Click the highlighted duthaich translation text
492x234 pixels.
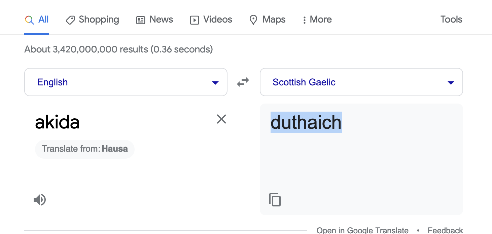click(x=306, y=122)
